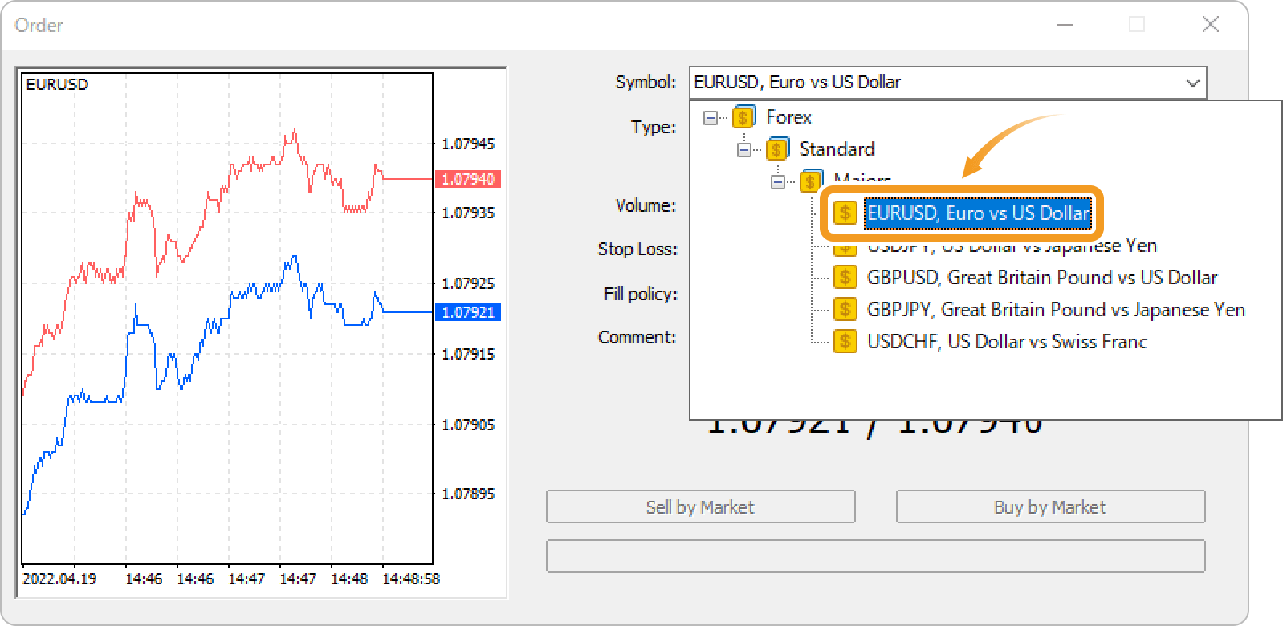Click the Comment label

[x=637, y=338]
